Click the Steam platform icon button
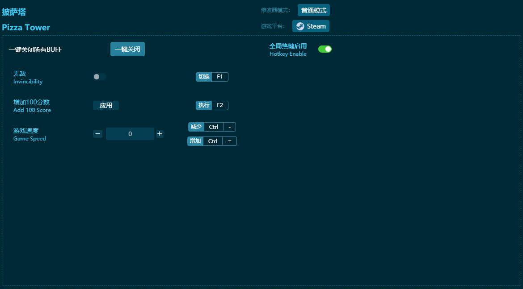This screenshot has width=523, height=289. 311,26
